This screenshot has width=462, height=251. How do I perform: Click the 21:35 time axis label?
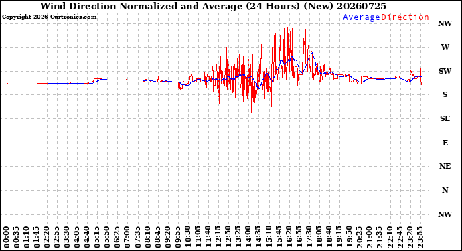pyautogui.click(x=379, y=237)
